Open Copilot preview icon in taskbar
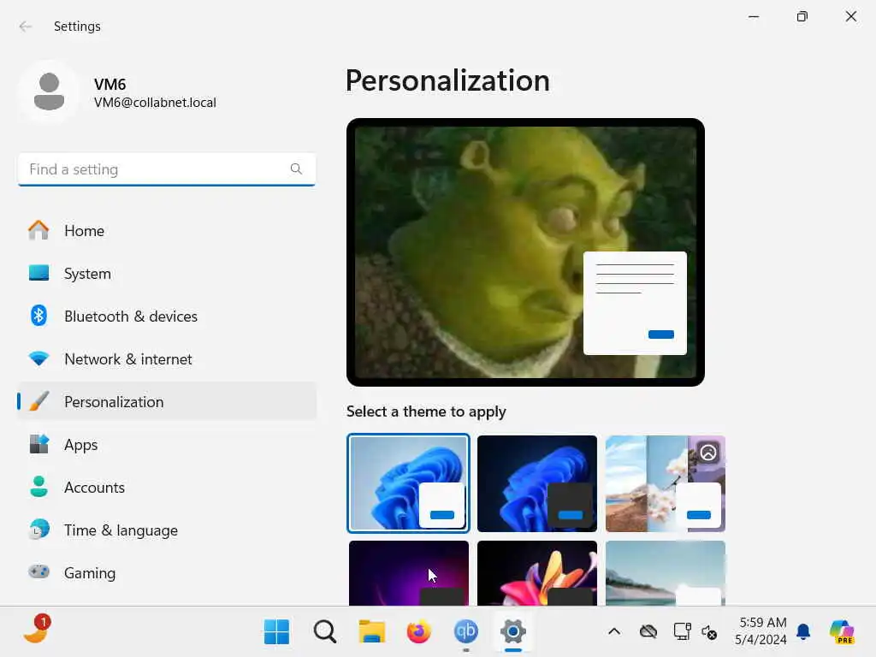Image resolution: width=876 pixels, height=657 pixels. [842, 632]
